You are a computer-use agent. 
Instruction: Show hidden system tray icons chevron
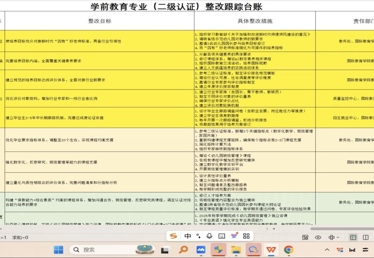pos(327,250)
